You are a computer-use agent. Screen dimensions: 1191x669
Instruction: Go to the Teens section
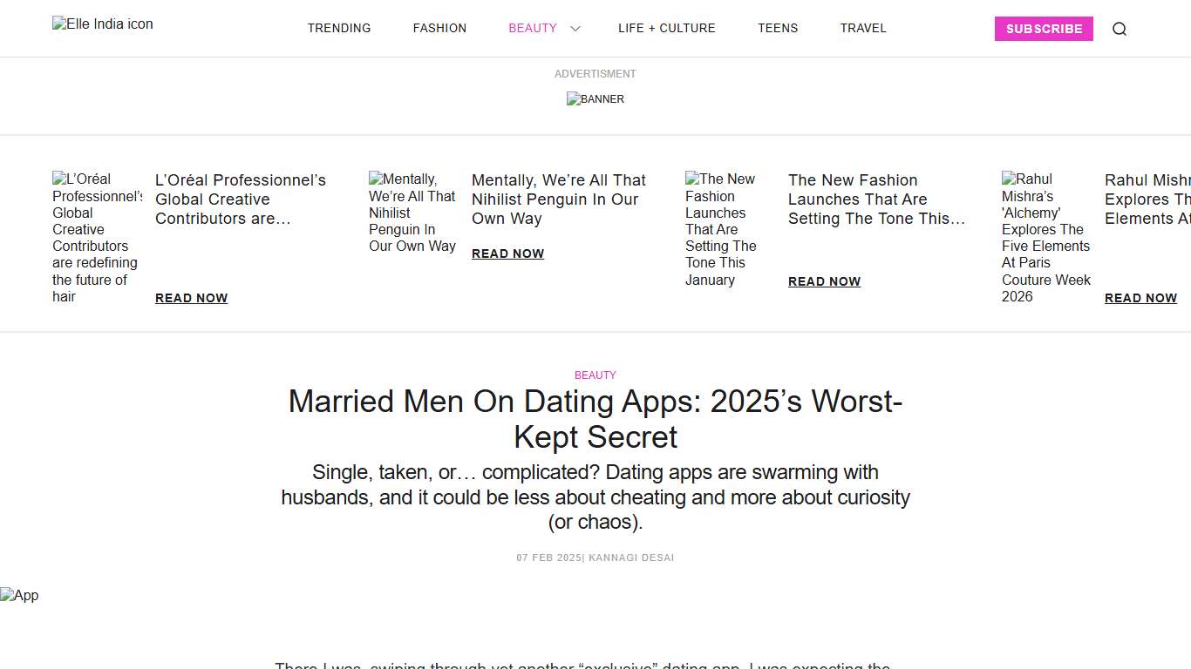pyautogui.click(x=778, y=28)
